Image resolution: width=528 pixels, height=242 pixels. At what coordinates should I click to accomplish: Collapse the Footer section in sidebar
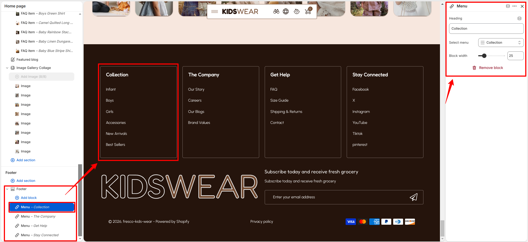[x=7, y=189]
